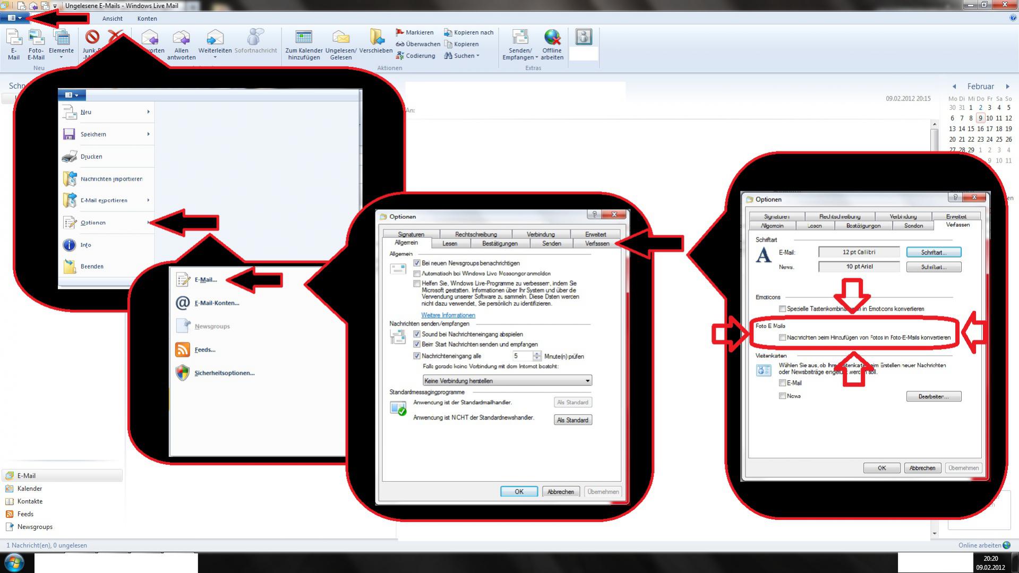1019x573 pixels.
Task: Open Rechtschreibung tab in the Allgemein Optionen dialog
Action: point(476,234)
